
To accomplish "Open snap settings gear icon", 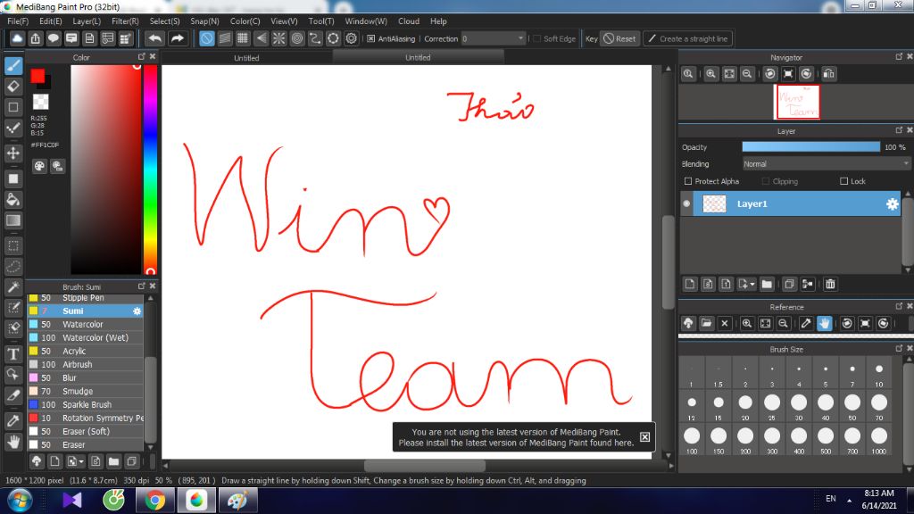I will 352,38.
